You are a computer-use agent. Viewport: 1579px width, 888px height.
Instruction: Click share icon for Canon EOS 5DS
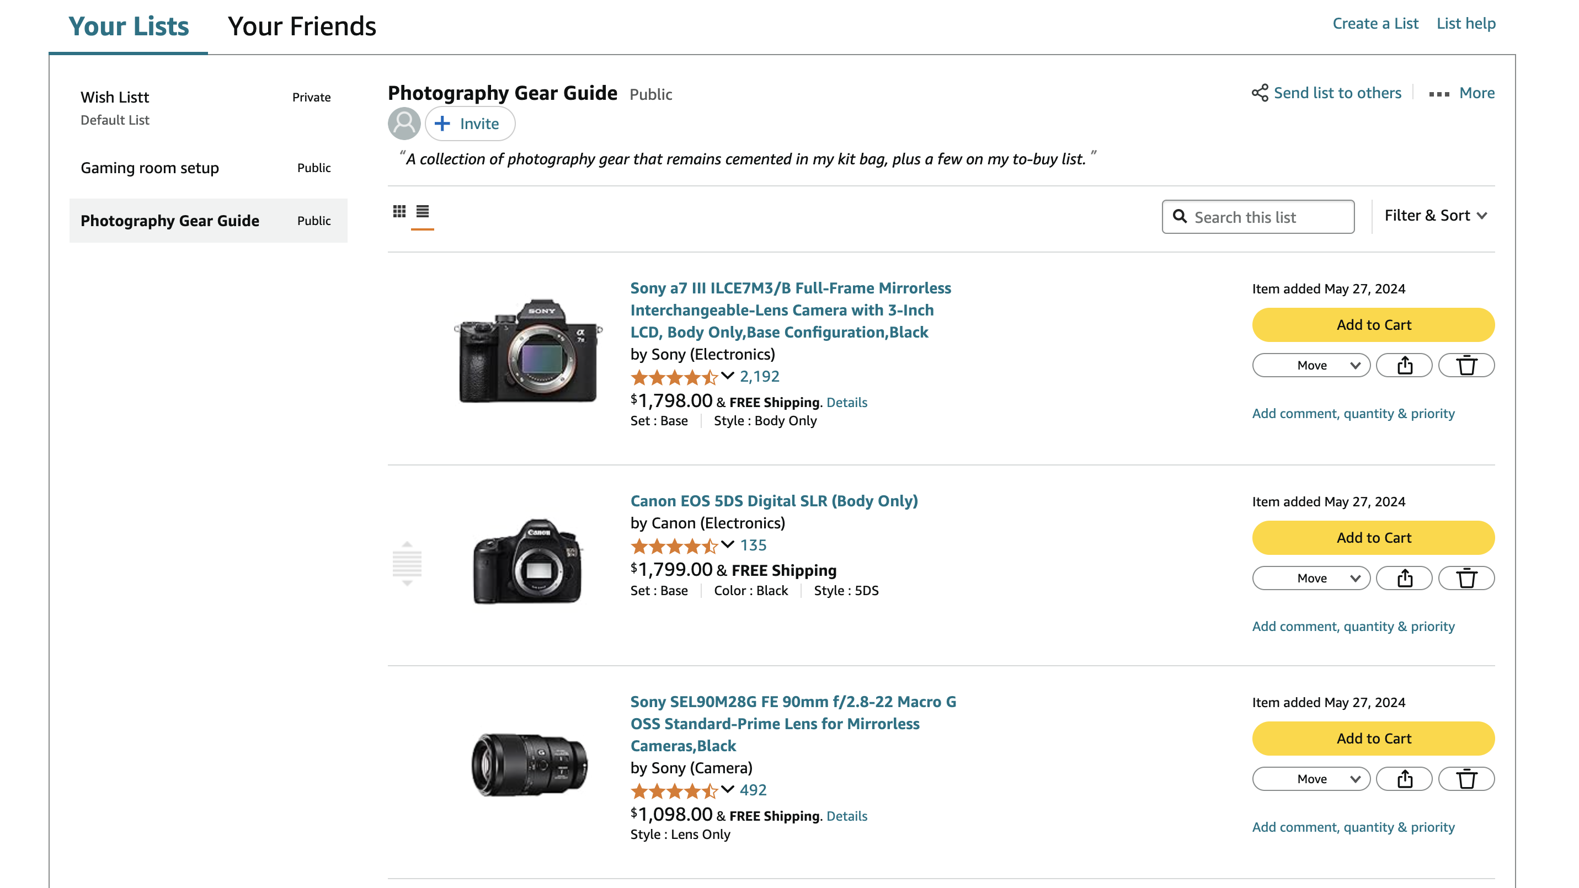[x=1404, y=578]
